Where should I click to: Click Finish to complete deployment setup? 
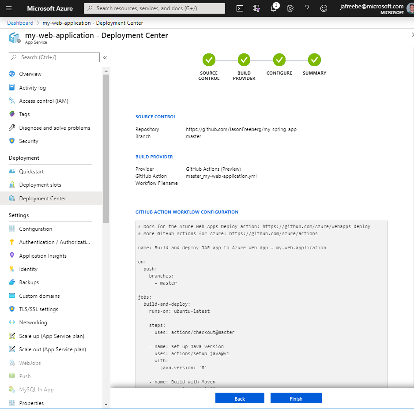pyautogui.click(x=296, y=398)
